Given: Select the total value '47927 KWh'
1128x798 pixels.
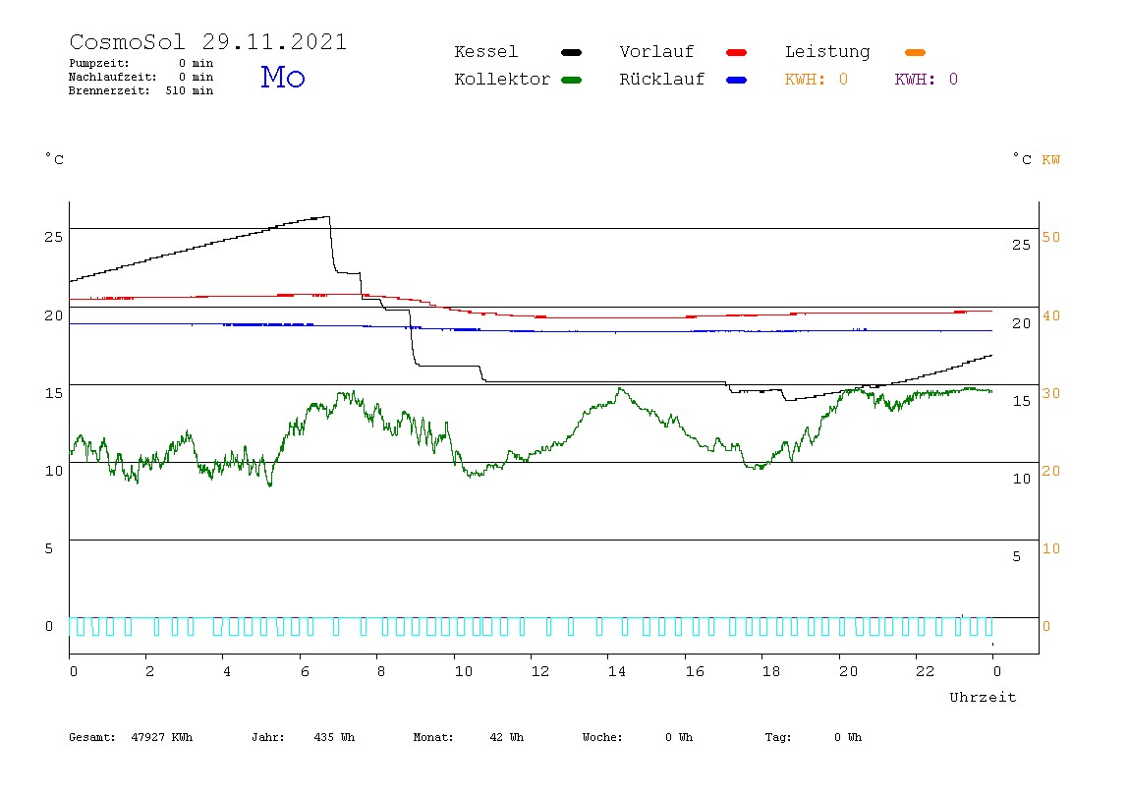Looking at the screenshot, I should [162, 737].
